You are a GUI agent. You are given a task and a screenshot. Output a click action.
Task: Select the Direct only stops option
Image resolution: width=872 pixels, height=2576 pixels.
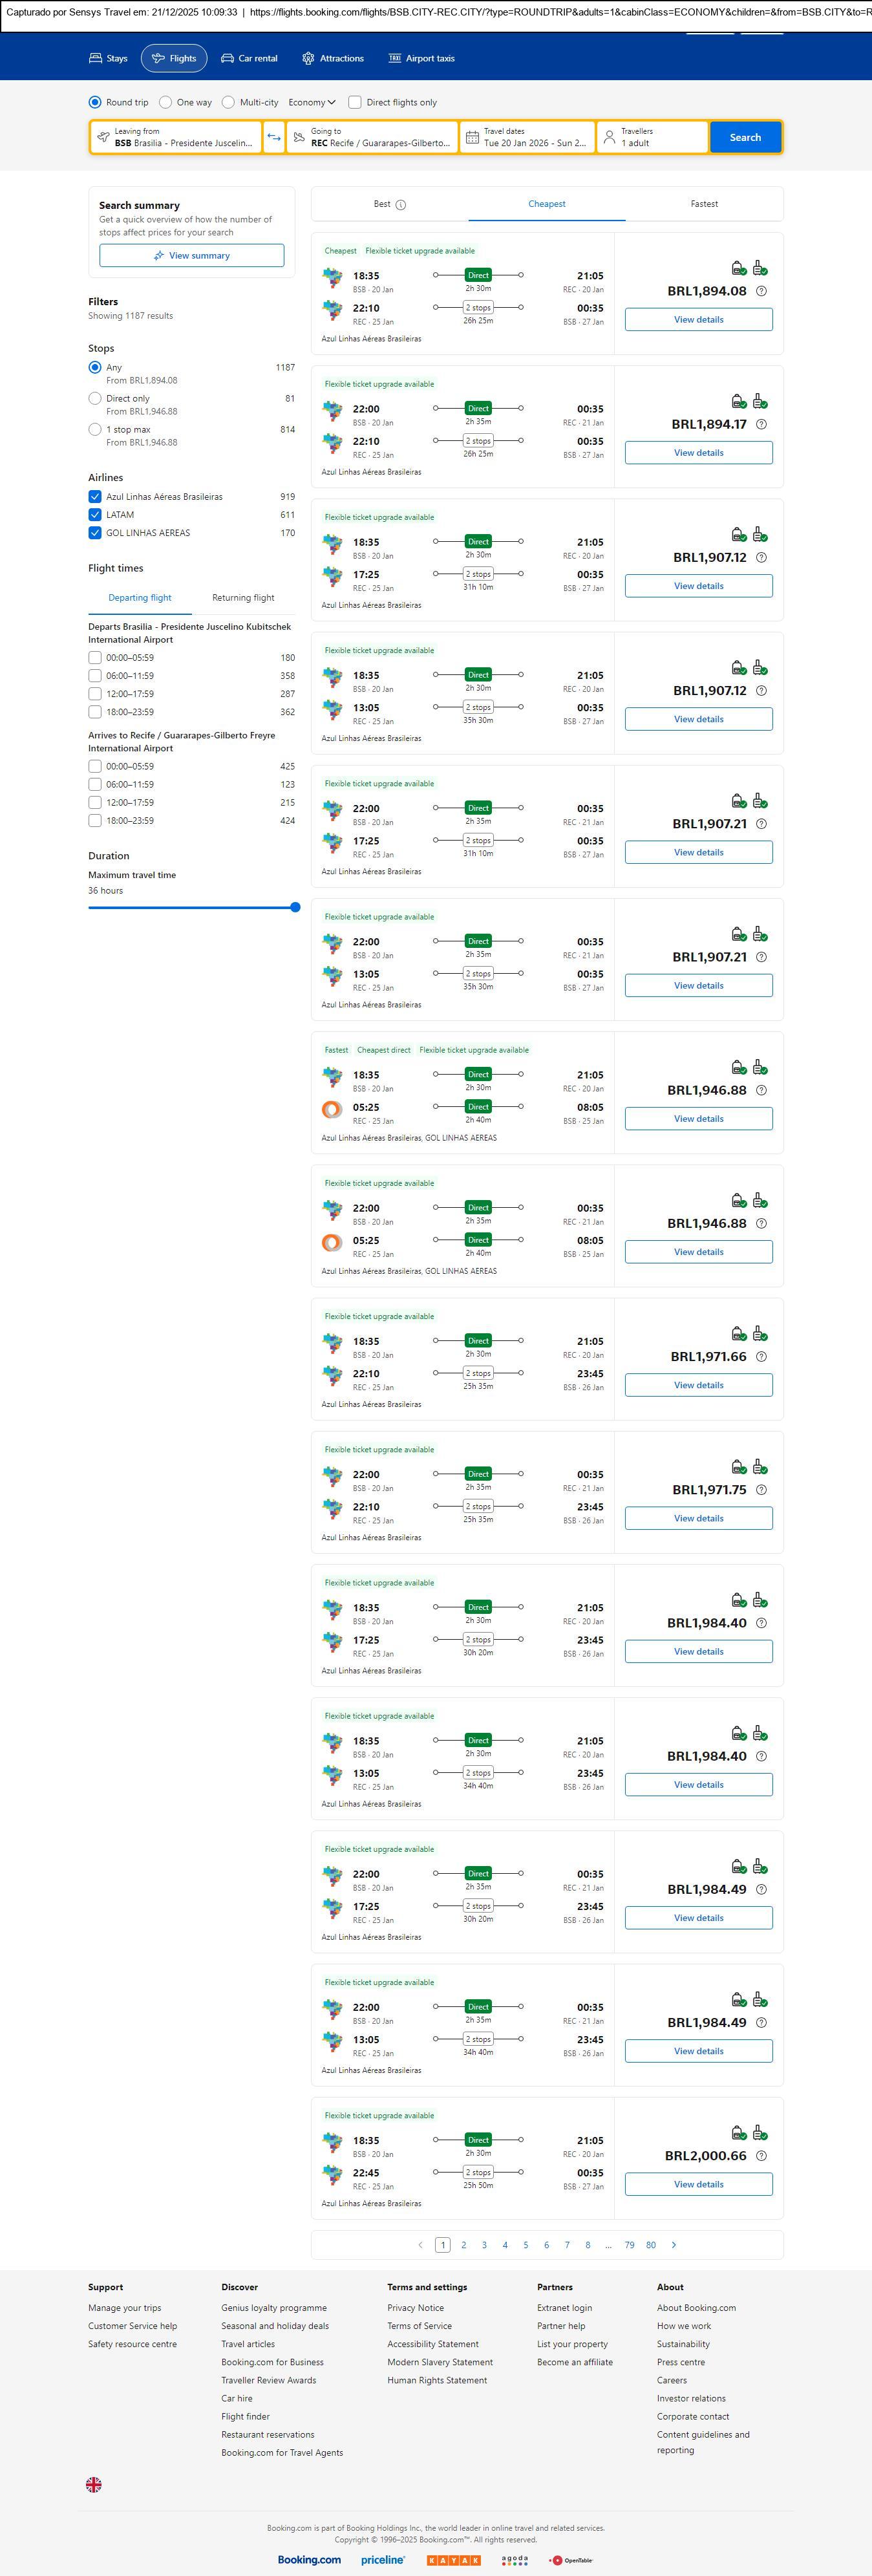95,398
